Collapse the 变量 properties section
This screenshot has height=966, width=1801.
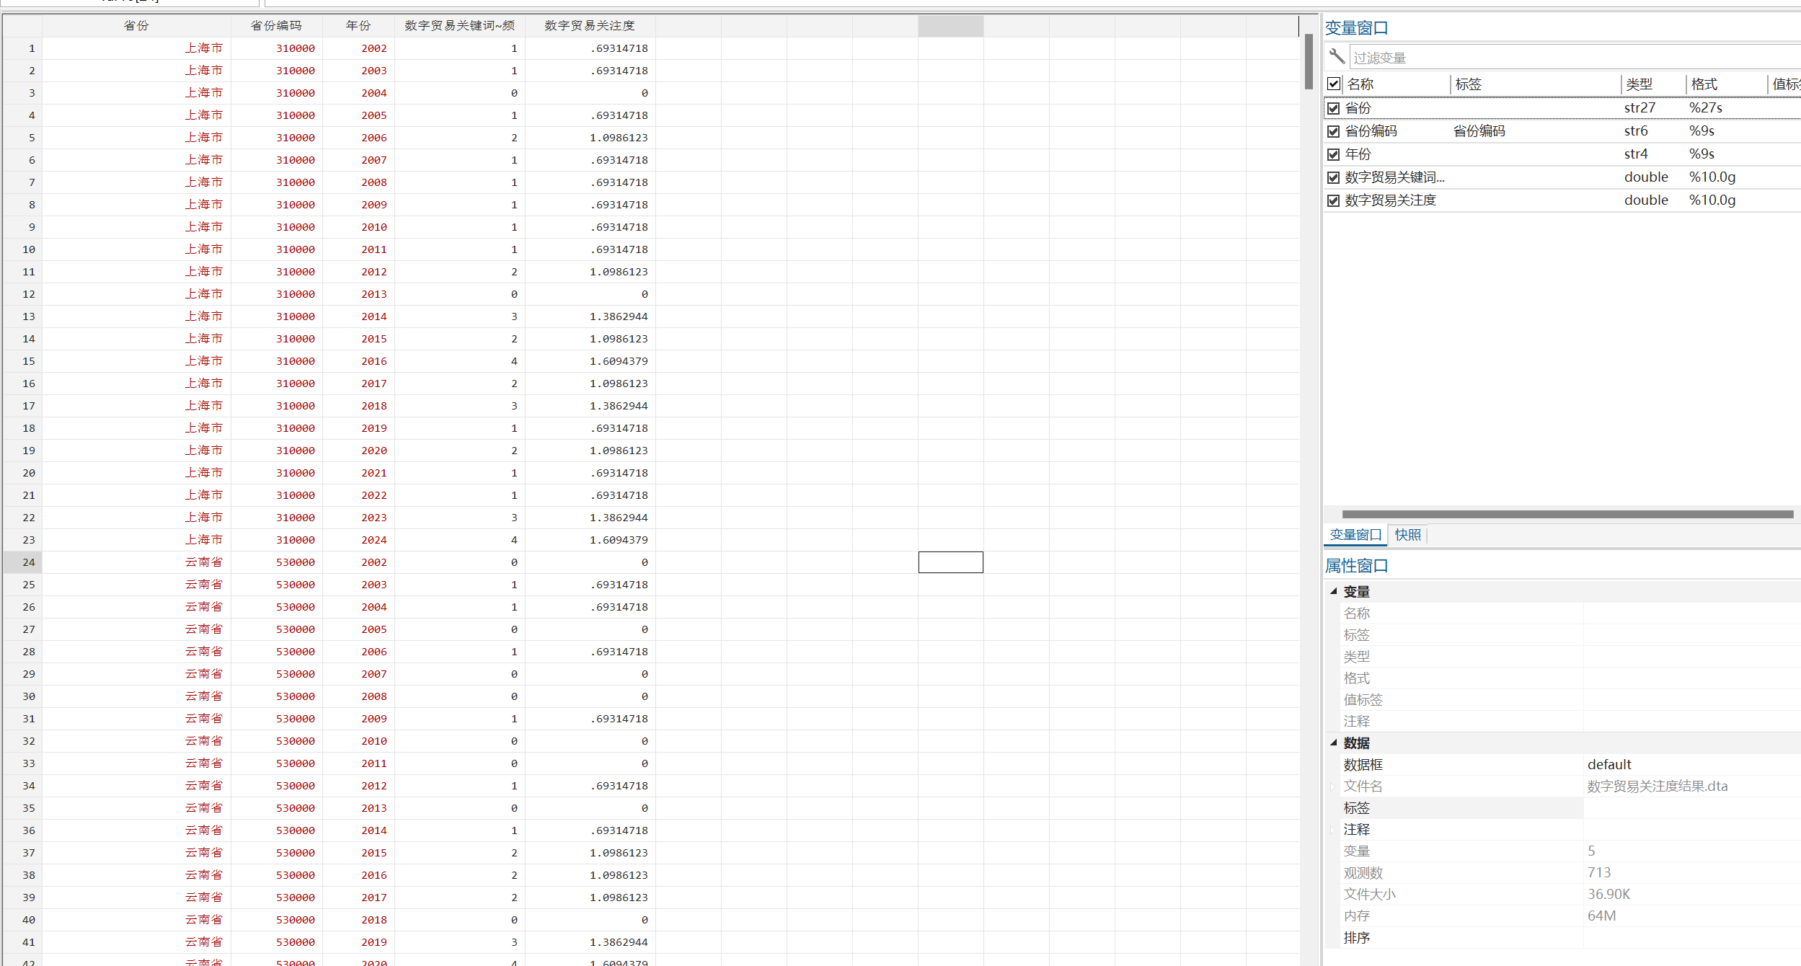[x=1333, y=591]
